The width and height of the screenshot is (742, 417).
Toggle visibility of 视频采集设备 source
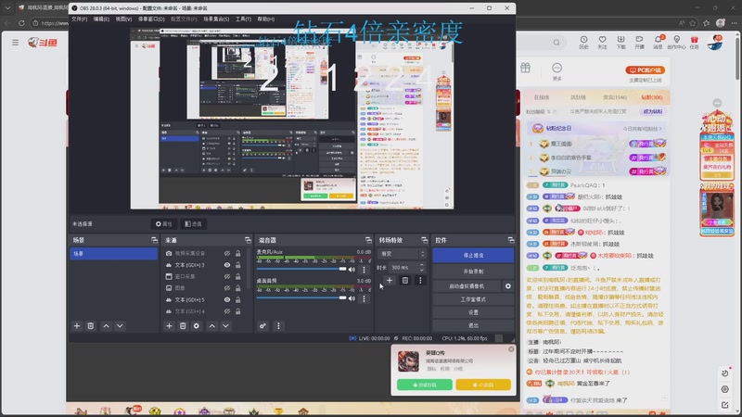tap(227, 253)
